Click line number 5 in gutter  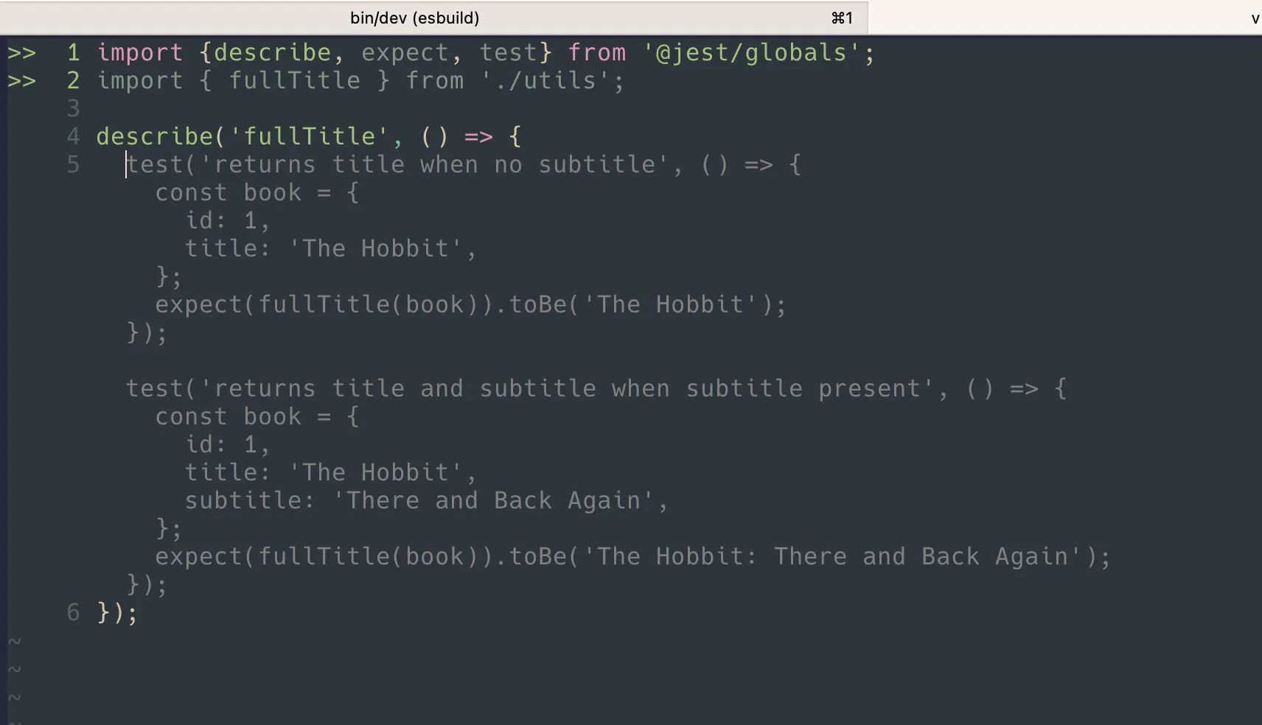pos(73,164)
